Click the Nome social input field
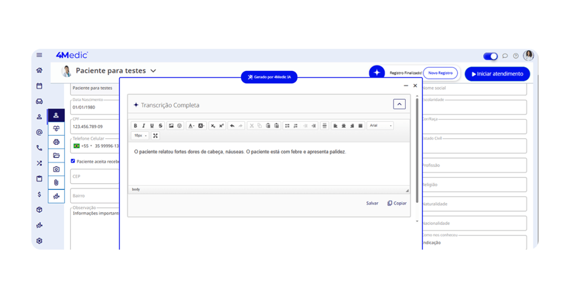Viewport: 570px width, 299px height. pyautogui.click(x=473, y=88)
